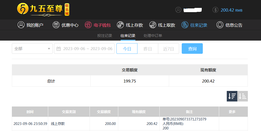The height and width of the screenshot is (131, 261).
Task: Open 我的账户 menu
Action: (x=31, y=25)
